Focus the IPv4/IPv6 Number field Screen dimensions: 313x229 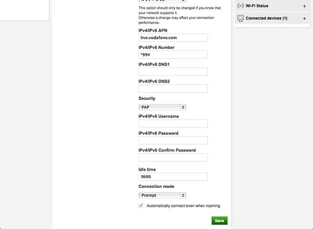[173, 55]
